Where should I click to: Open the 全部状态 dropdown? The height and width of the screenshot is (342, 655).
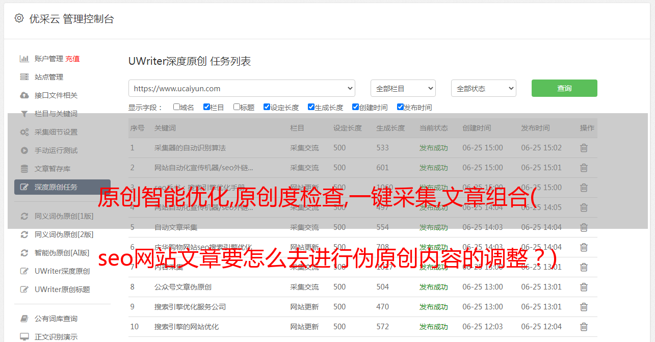(x=484, y=88)
